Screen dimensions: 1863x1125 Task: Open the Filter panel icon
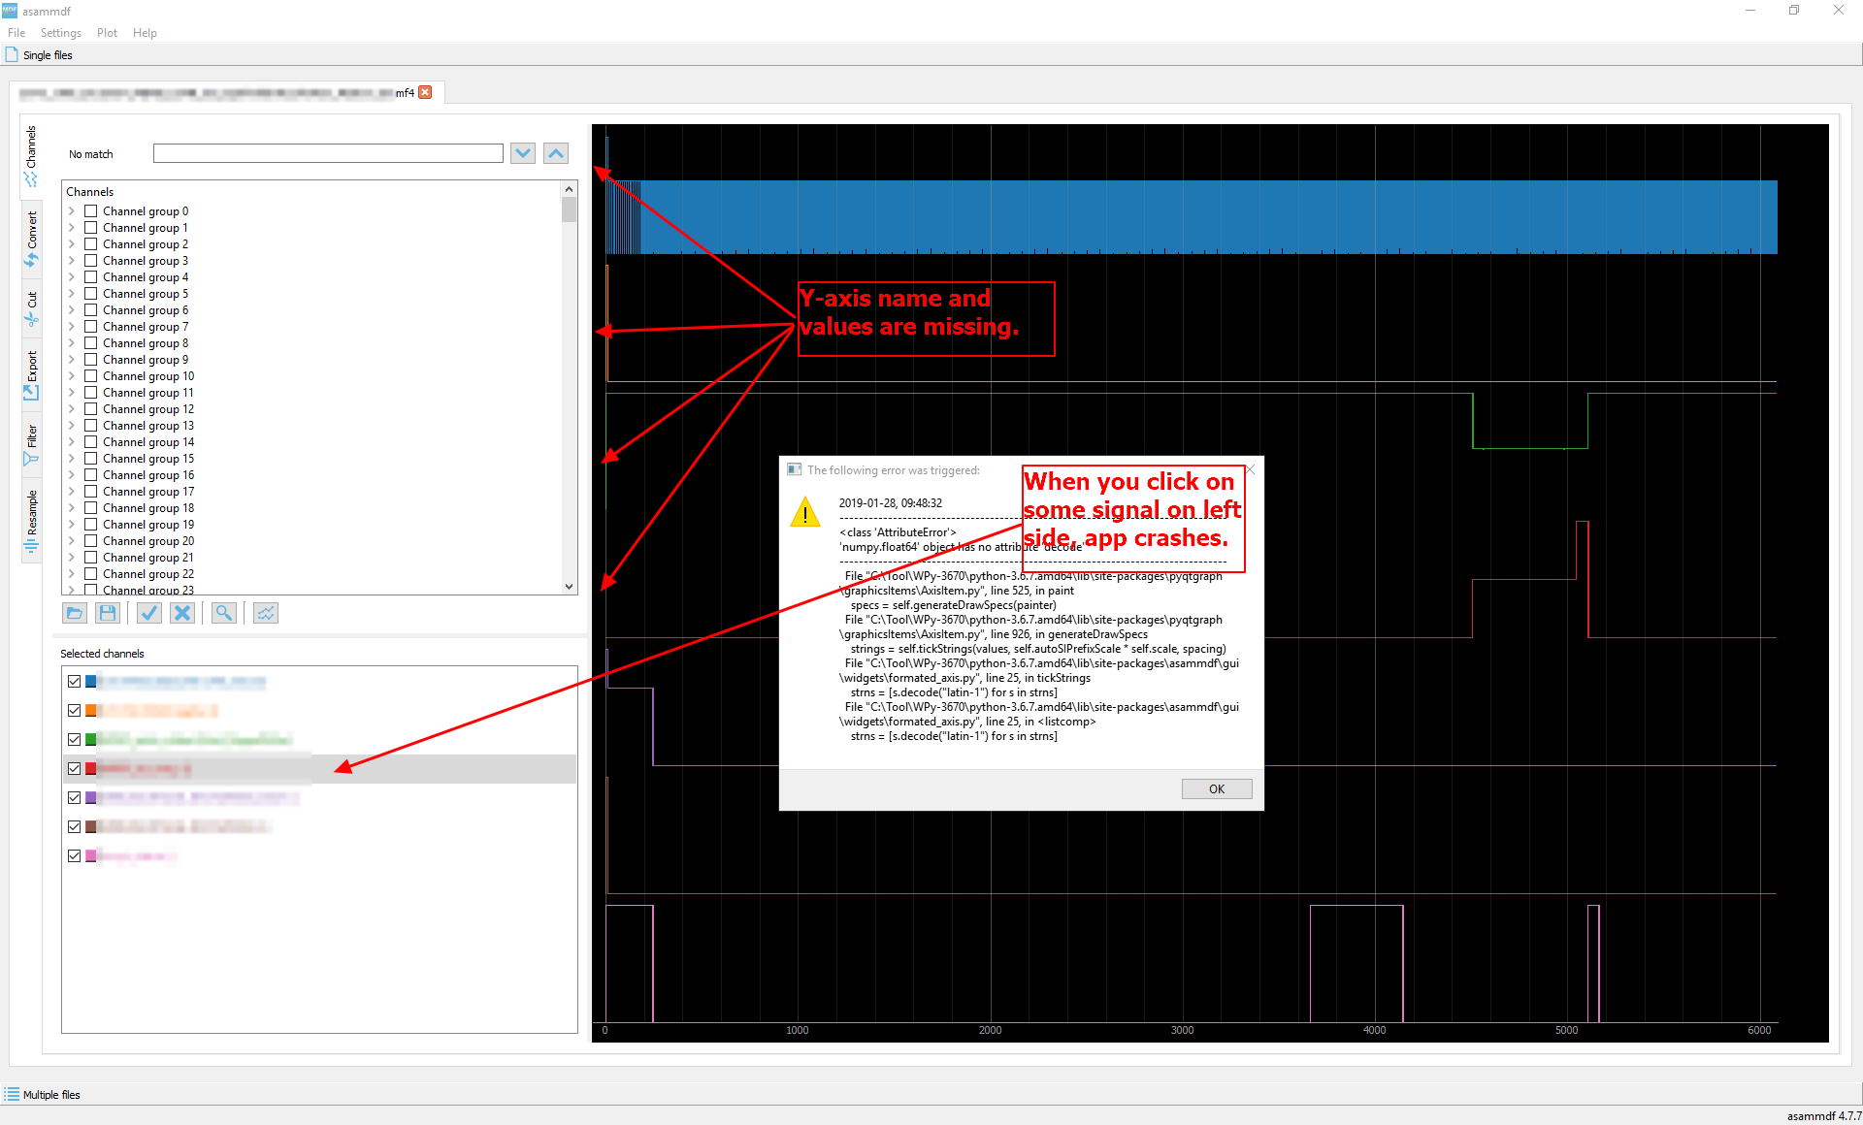pyautogui.click(x=30, y=441)
